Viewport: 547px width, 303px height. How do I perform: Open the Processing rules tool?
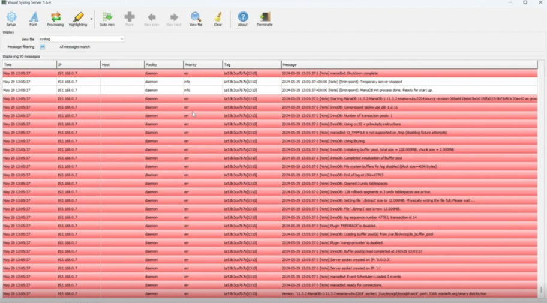click(x=55, y=19)
